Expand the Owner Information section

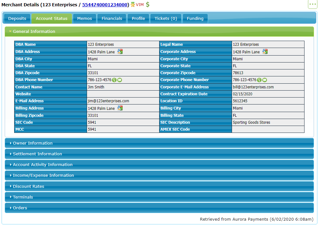[159, 143]
